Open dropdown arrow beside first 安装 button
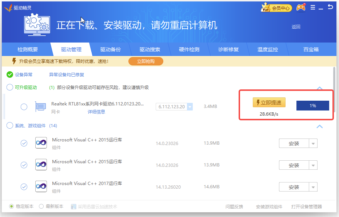This screenshot has height=217, width=339. 313,144
